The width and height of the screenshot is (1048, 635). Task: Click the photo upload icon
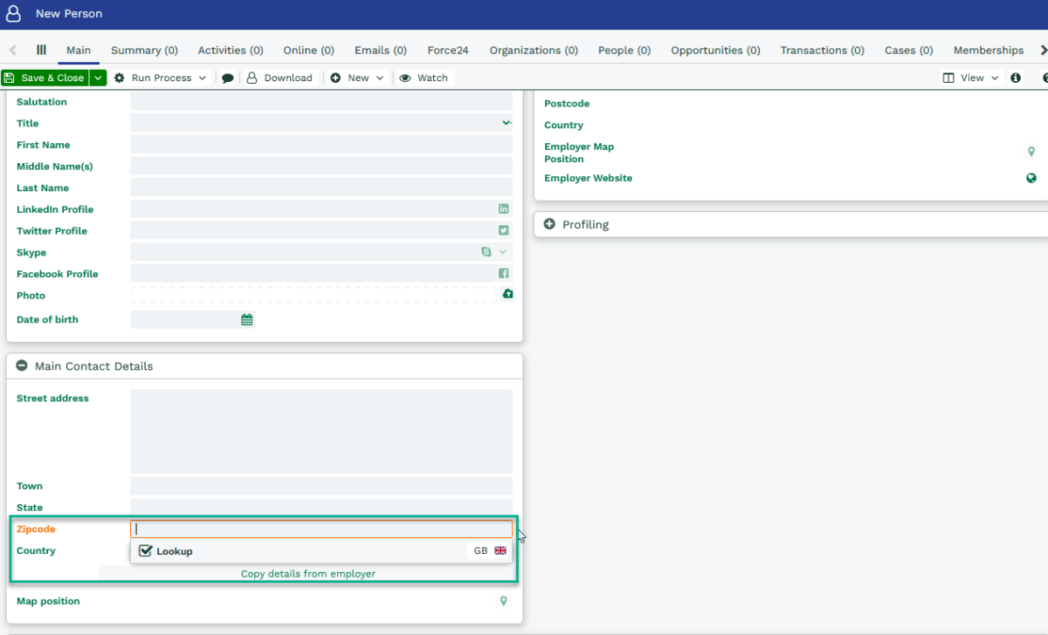(x=507, y=295)
